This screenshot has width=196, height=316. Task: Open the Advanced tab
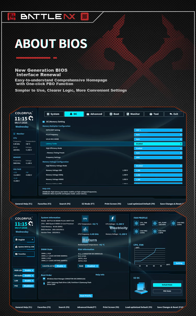94,114
